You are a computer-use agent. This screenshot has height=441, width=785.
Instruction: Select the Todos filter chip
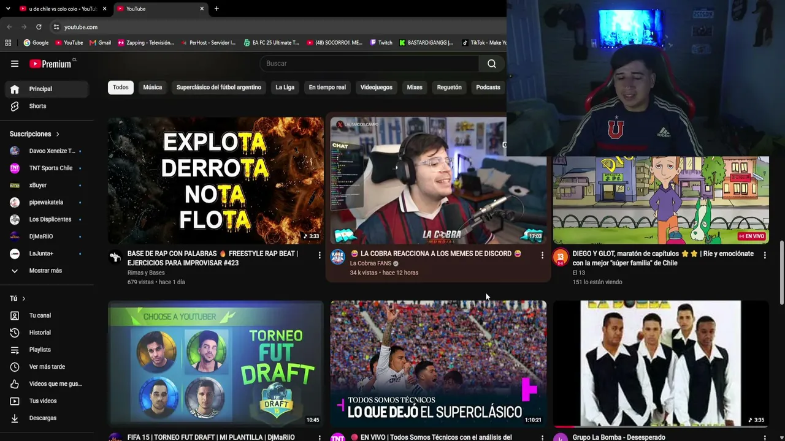point(121,87)
